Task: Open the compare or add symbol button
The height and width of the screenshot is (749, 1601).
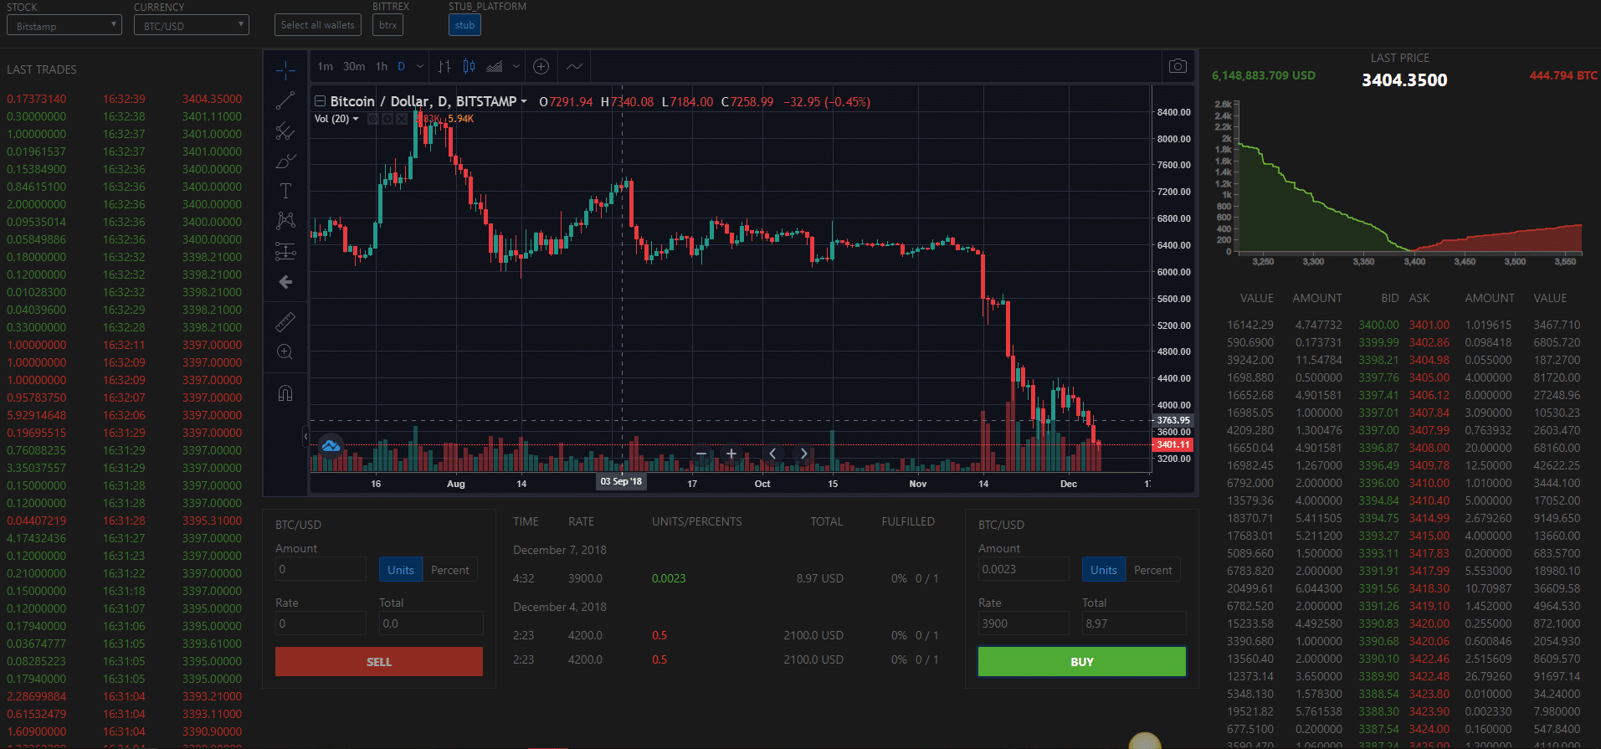Action: point(541,66)
